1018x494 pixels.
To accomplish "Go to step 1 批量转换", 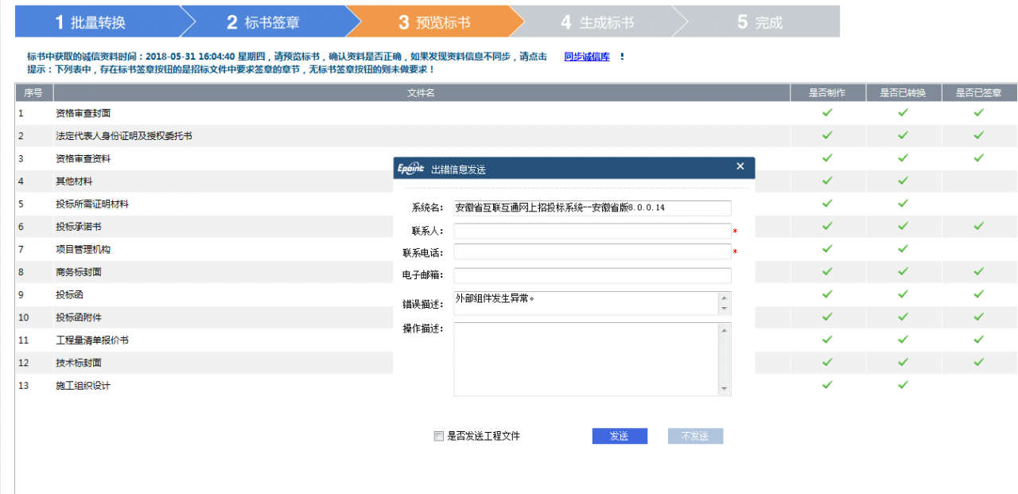I will [x=91, y=22].
